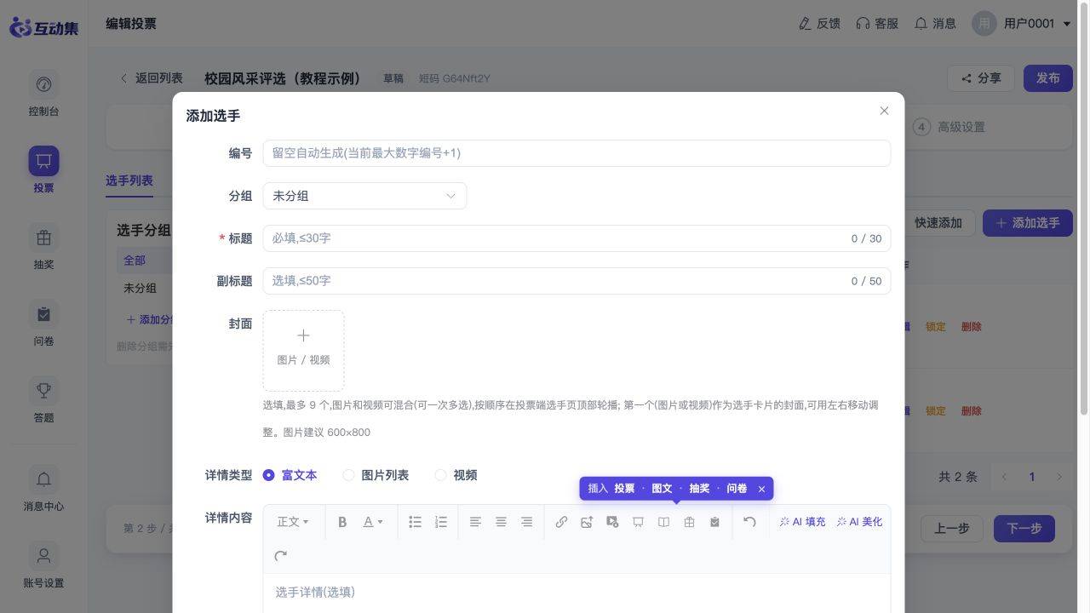Open 账号设置 in the left sidebar
Viewport: 1090px width, 613px height.
[x=43, y=565]
